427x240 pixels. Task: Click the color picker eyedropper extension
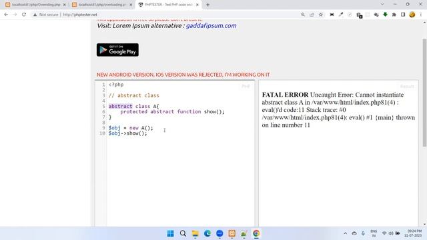point(341,15)
